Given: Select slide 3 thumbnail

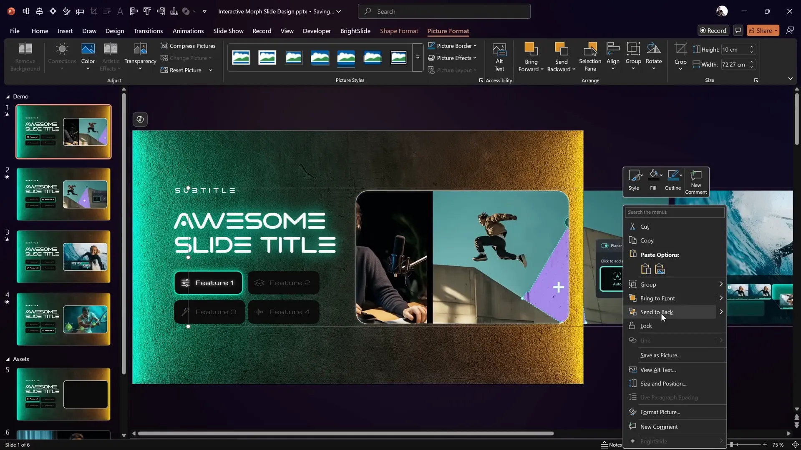Looking at the screenshot, I should [63, 257].
